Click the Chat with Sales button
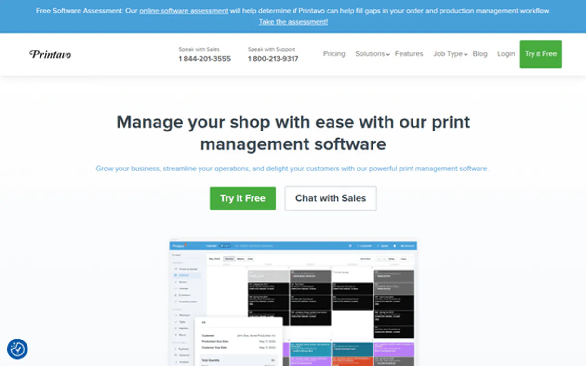 click(x=331, y=198)
